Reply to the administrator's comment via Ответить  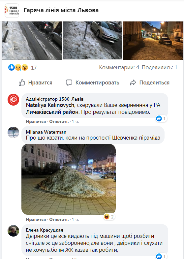[x=59, y=121]
